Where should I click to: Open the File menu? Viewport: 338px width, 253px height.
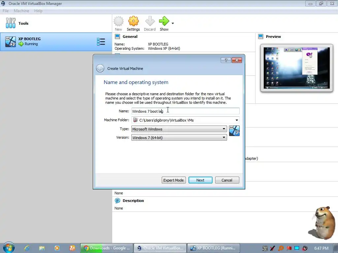[6, 11]
